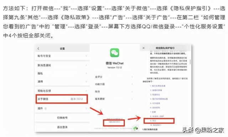Open the 隐私保护指引 link on the About page
This screenshot has height=137, width=228.
pos(114,122)
